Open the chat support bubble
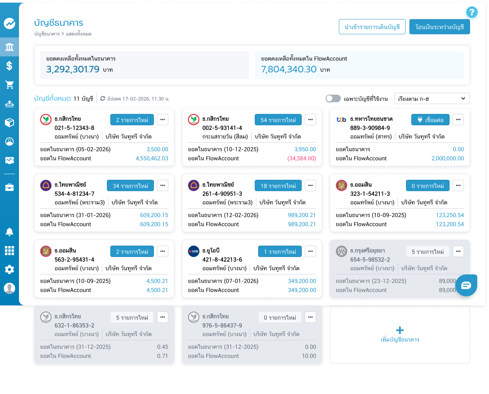Image resolution: width=489 pixels, height=394 pixels. (466, 285)
